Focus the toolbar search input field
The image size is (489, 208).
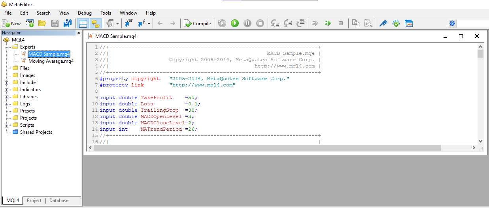tap(473, 23)
